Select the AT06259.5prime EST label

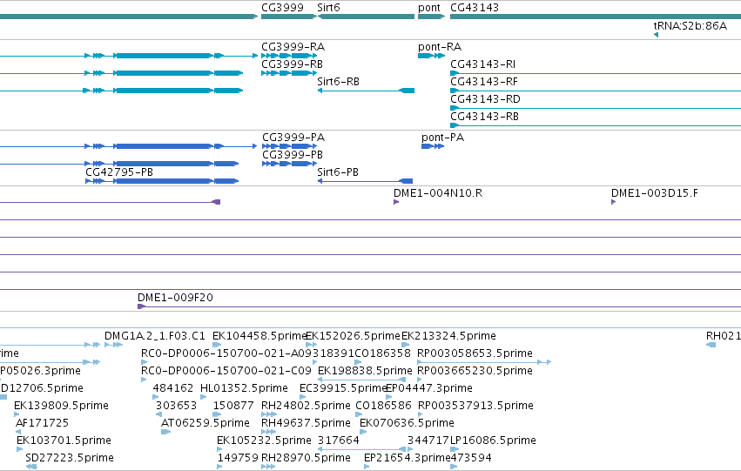(x=205, y=423)
